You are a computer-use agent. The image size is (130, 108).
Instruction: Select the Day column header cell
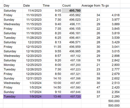13,6
